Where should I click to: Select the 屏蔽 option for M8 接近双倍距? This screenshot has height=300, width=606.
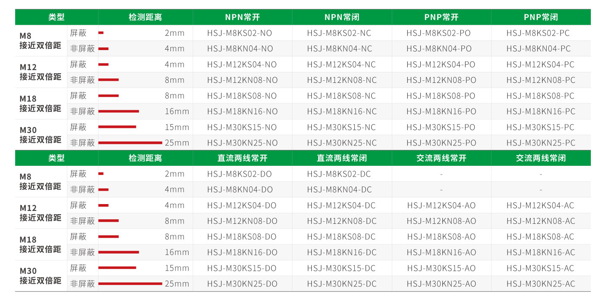click(x=75, y=32)
